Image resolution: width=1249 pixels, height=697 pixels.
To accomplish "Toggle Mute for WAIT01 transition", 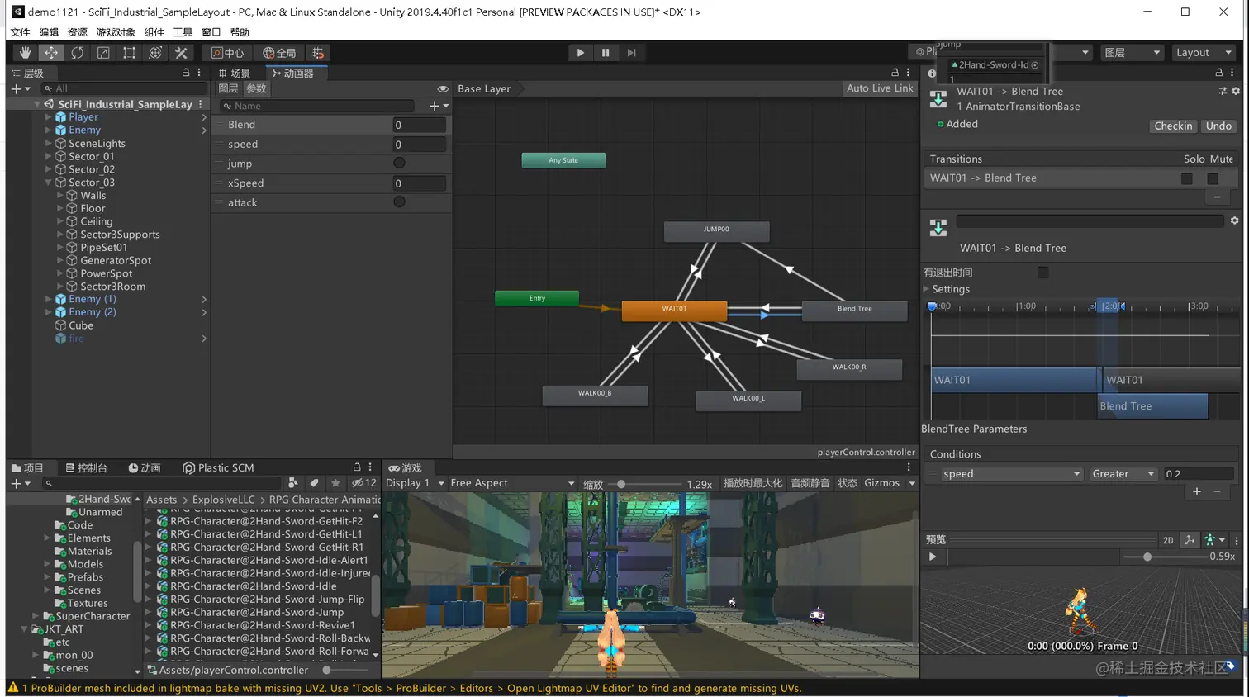I will 1213,178.
